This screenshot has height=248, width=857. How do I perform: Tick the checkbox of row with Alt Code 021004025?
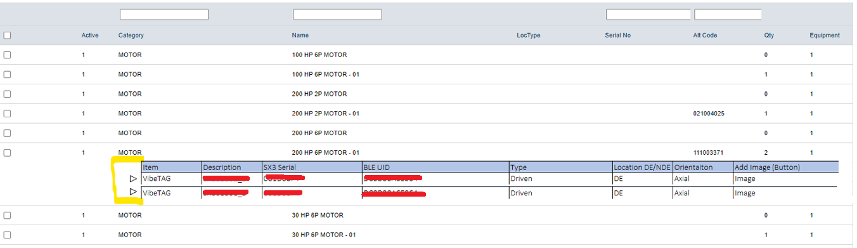7,114
